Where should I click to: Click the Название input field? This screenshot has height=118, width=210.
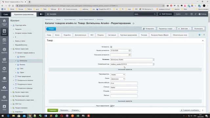coord(132,60)
